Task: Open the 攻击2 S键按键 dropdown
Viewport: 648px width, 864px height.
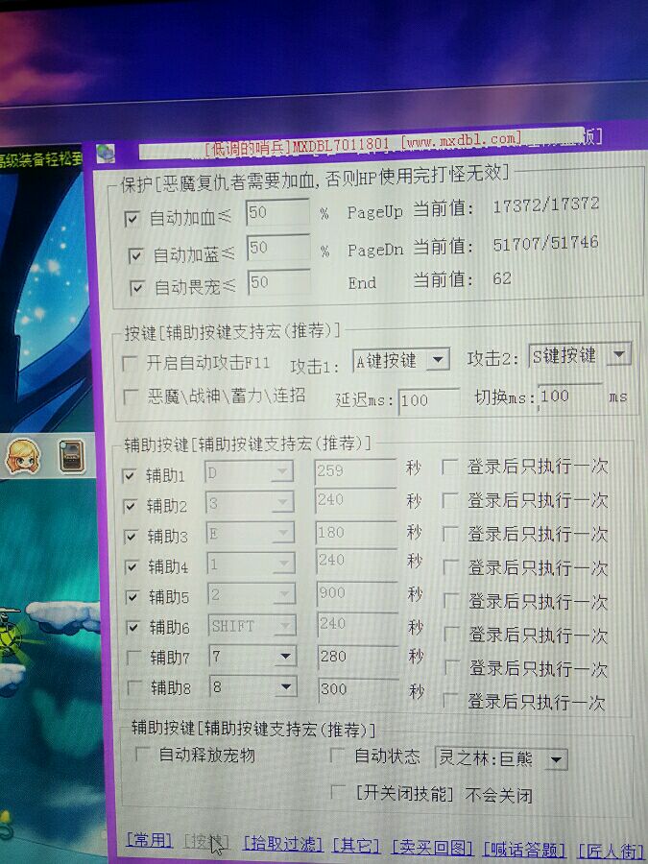Action: 619,354
